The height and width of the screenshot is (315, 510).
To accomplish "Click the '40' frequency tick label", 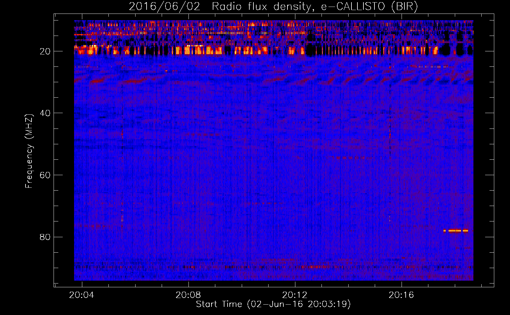I will 45,113.
